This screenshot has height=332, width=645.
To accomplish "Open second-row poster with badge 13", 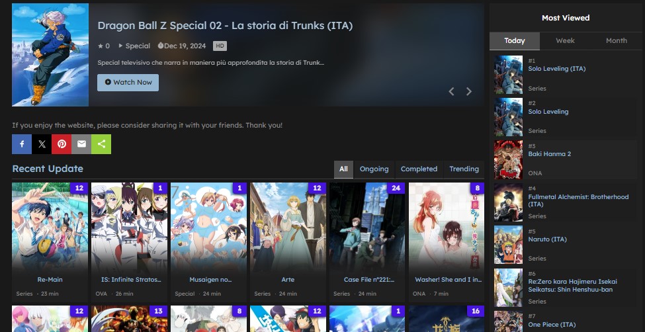I will point(129,318).
